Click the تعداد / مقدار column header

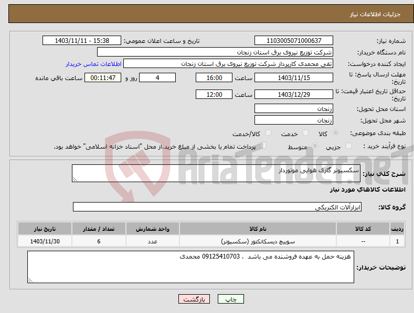(x=99, y=229)
